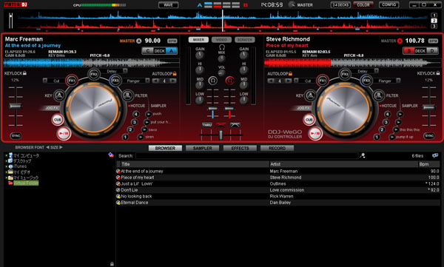444x267 pixels.
Task: Increase autoloop length on left deck
Action: coord(173,81)
